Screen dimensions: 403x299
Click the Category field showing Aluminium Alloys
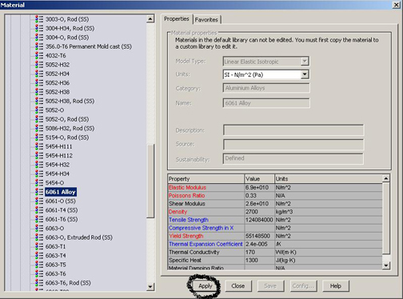click(x=266, y=88)
